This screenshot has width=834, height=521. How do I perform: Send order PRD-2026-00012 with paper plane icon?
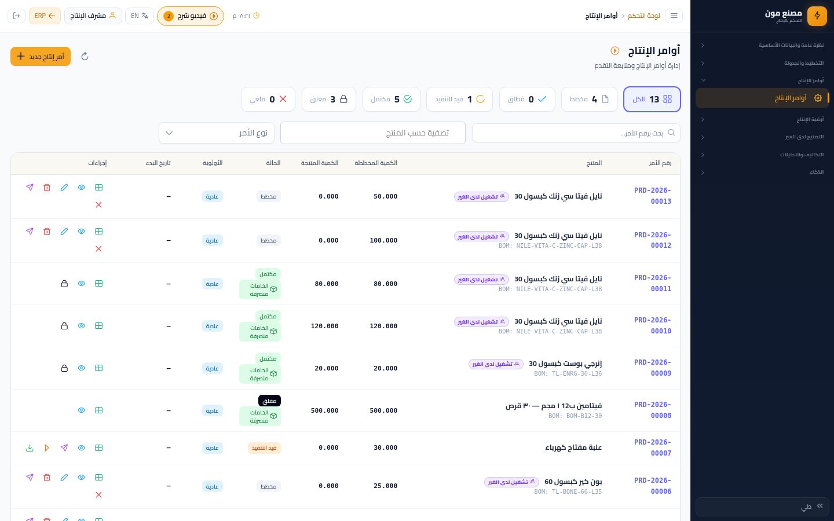[30, 232]
